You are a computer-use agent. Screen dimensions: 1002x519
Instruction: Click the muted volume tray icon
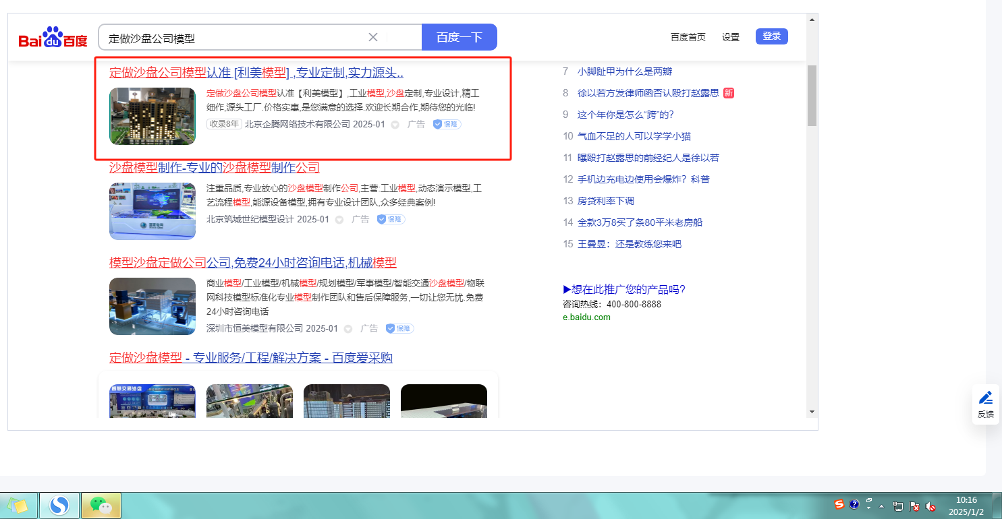click(x=930, y=506)
